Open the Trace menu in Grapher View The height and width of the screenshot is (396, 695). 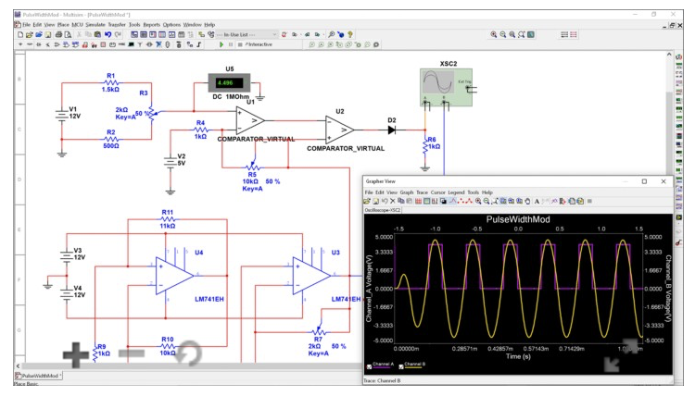coord(422,192)
